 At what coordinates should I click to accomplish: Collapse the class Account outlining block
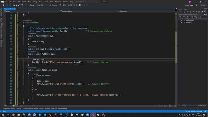point(17,23)
